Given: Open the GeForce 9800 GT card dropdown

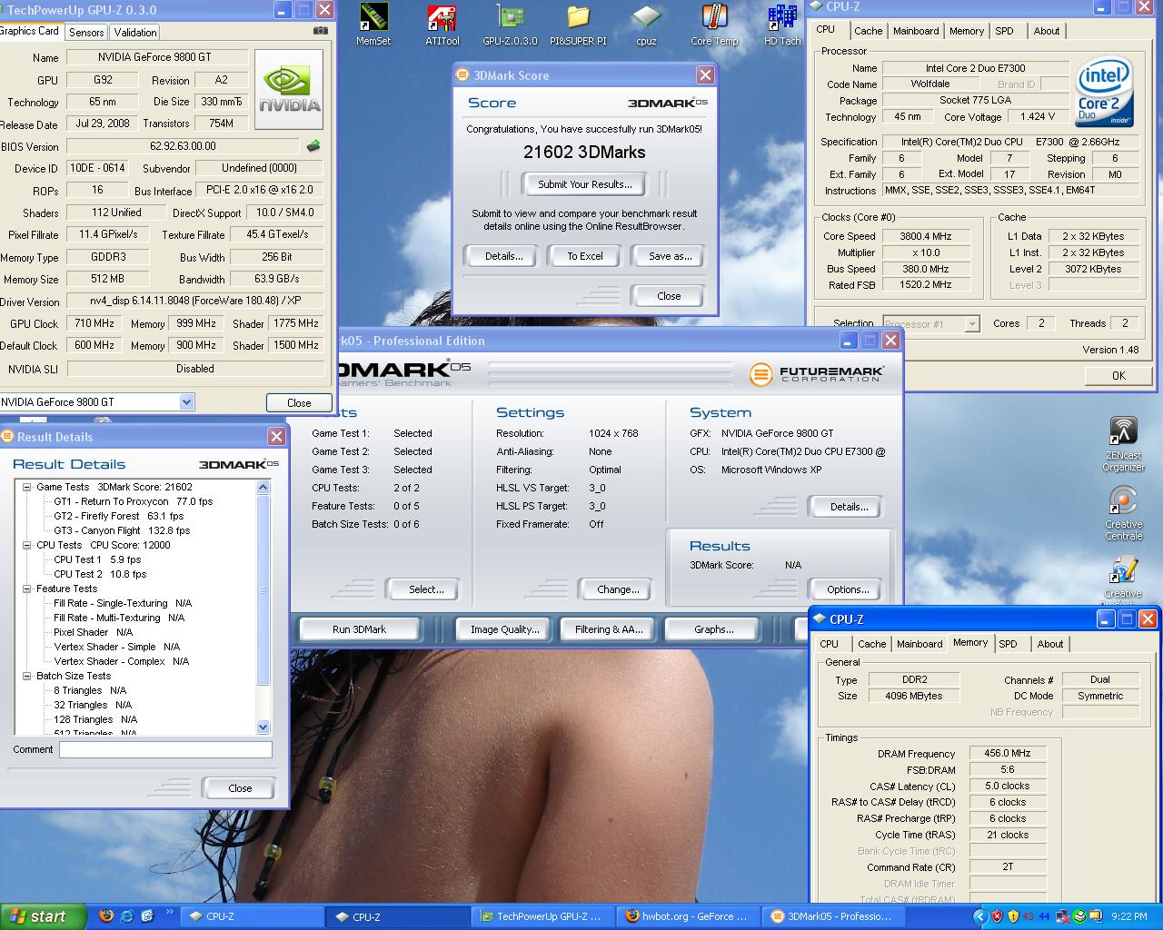Looking at the screenshot, I should click(186, 401).
